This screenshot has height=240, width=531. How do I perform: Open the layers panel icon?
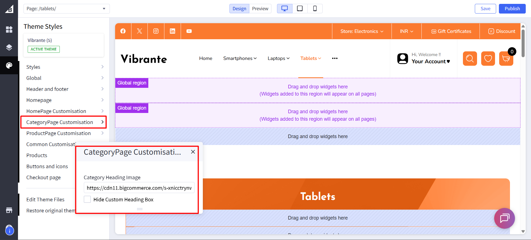coord(9,47)
